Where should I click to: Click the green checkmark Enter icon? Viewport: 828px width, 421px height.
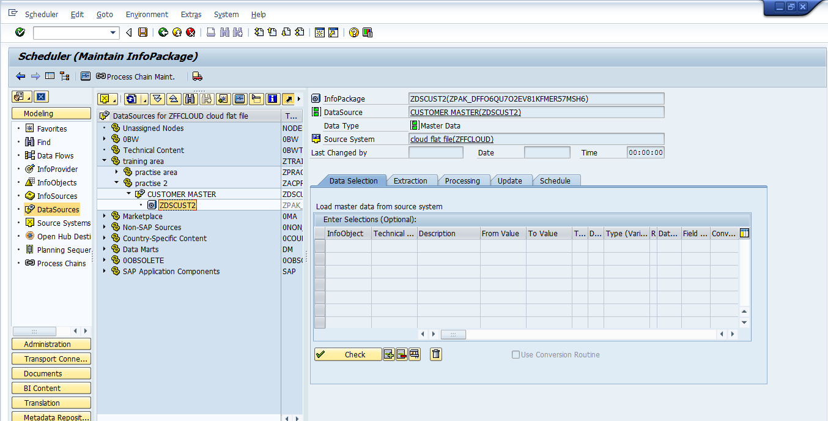click(20, 32)
